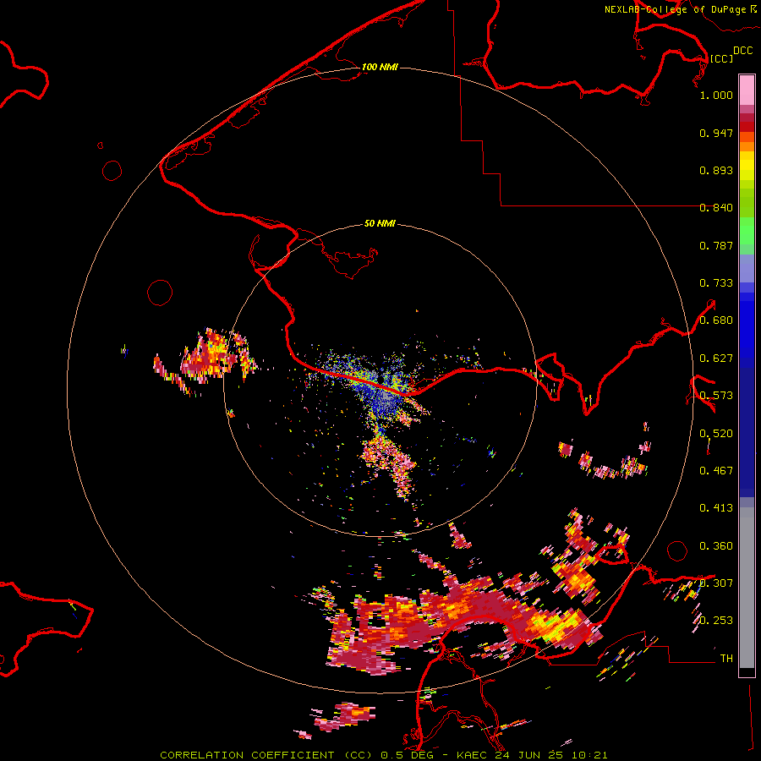Viewport: 761px width, 761px height.
Task: Click the 0.360 scale value
Action: tap(716, 546)
